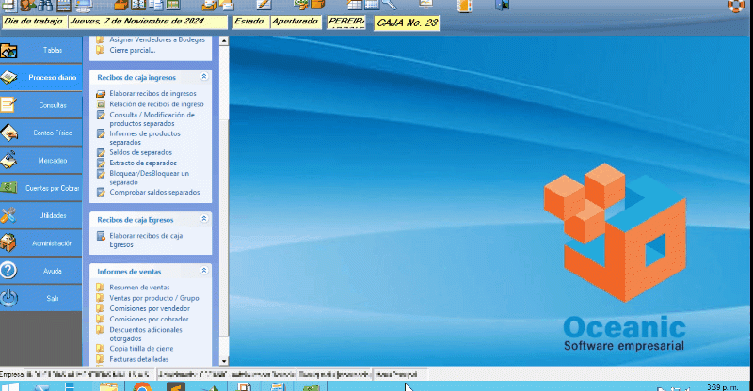Screen dimensions: 753x391
Task: Click the Salir power icon
Action: tap(9, 298)
